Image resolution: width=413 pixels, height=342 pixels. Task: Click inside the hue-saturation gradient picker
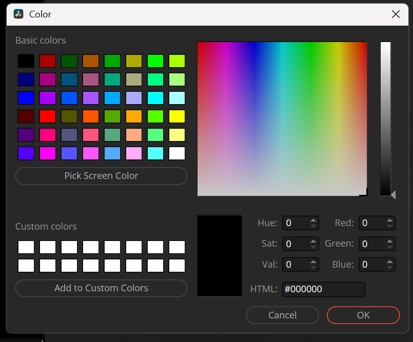[x=282, y=119]
